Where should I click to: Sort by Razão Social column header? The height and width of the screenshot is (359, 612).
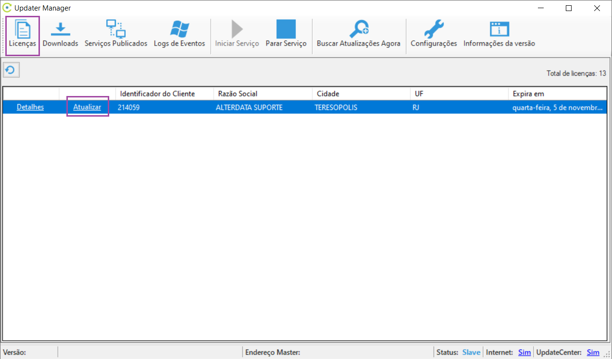(238, 94)
